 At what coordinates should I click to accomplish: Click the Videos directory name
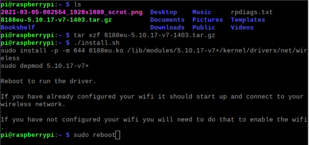(242, 27)
